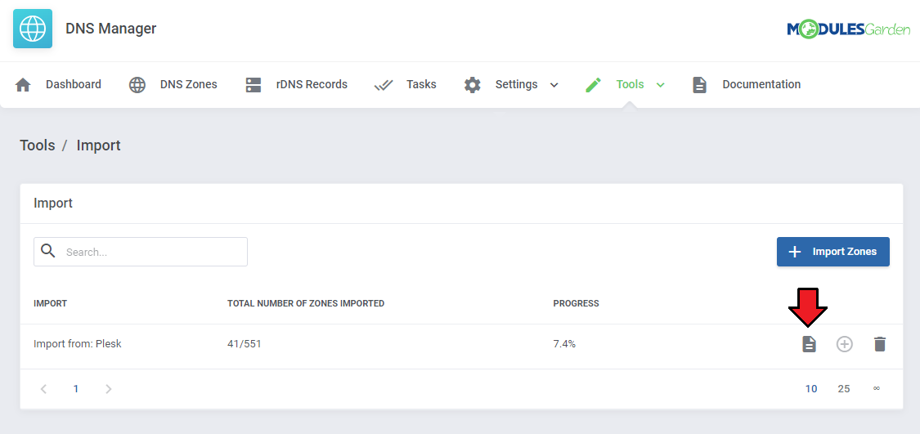Show 10 entries per page
Image resolution: width=920 pixels, height=434 pixels.
[811, 388]
